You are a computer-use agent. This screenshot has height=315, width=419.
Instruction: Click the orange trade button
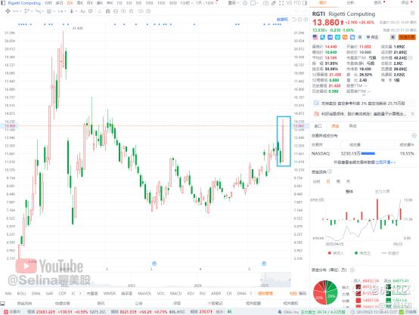click(x=407, y=37)
